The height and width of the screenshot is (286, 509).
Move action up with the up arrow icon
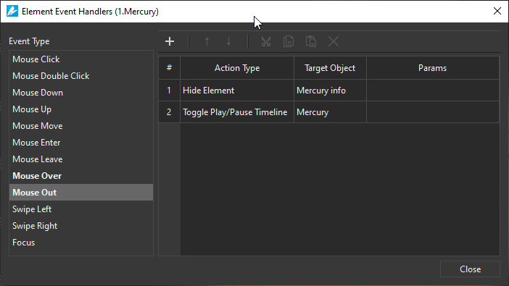pos(207,41)
